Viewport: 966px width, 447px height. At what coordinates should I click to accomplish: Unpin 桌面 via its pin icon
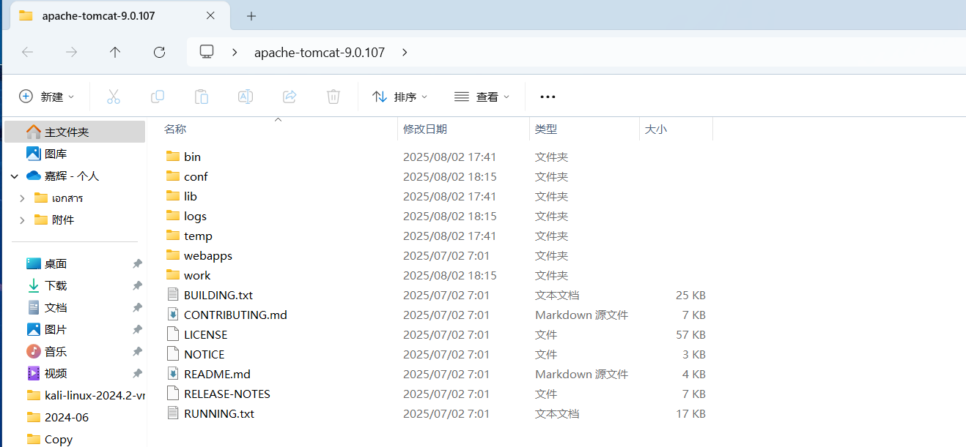coord(137,263)
